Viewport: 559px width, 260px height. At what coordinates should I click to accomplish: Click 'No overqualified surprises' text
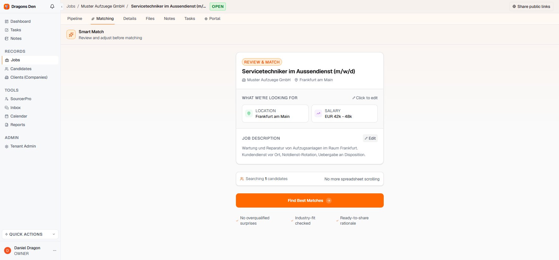pos(255,221)
